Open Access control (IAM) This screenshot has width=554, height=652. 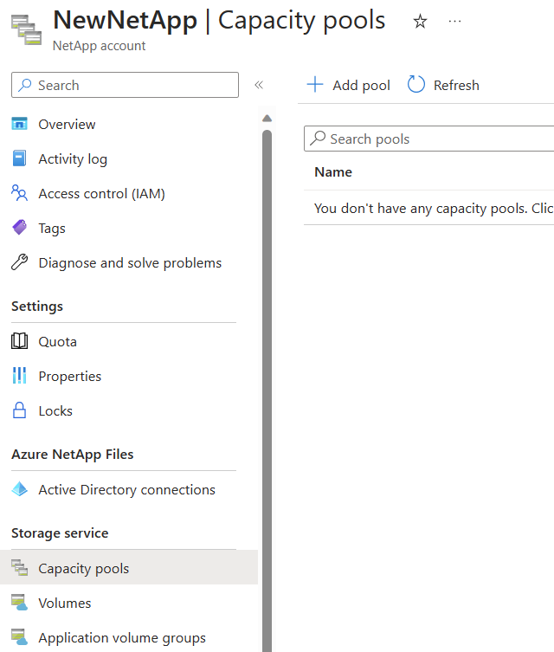tap(102, 193)
